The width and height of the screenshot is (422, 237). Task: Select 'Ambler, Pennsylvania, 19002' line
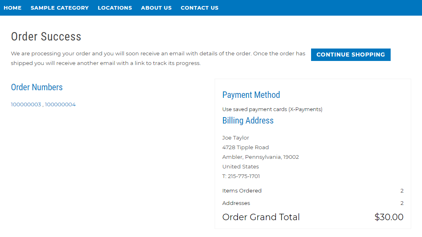point(260,157)
